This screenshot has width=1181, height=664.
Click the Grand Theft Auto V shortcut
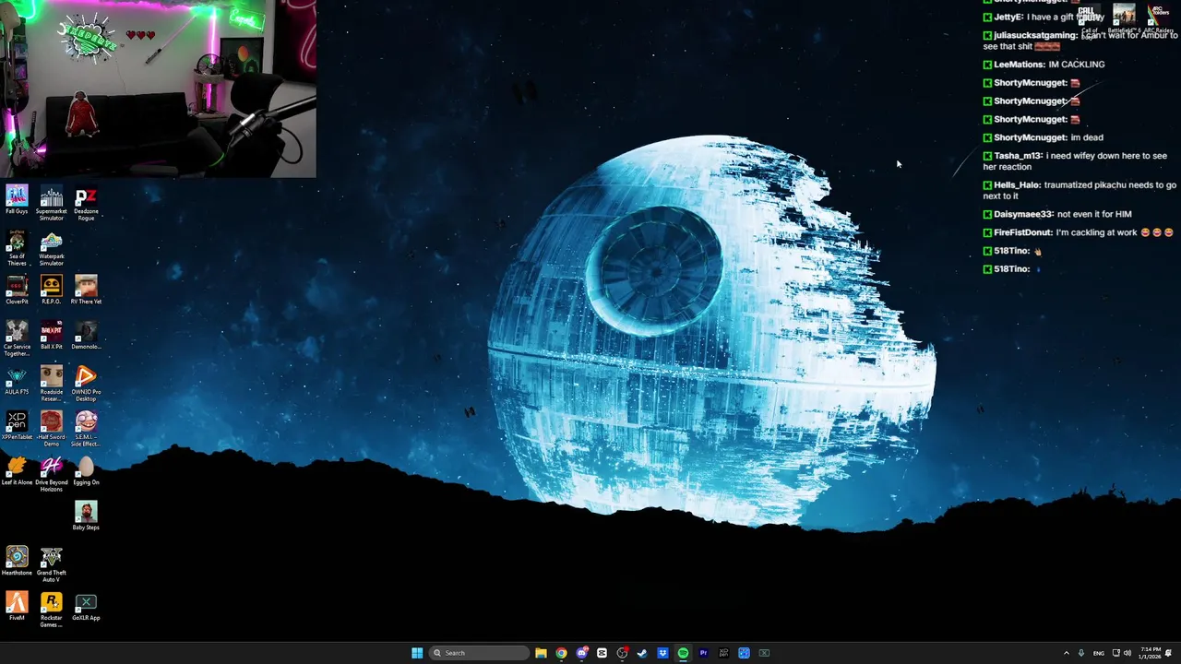coord(52,565)
